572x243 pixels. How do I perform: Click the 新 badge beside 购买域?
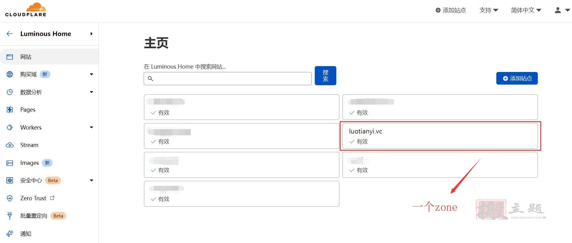[x=45, y=74]
